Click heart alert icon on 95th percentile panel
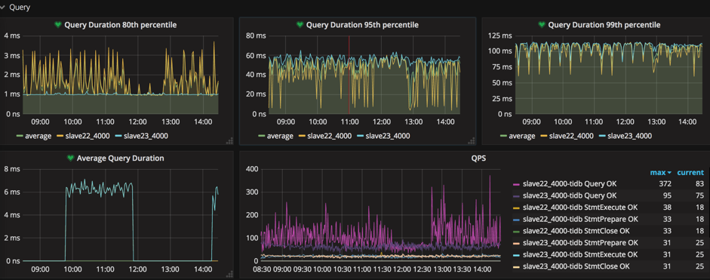This screenshot has height=280, width=710. [300, 25]
